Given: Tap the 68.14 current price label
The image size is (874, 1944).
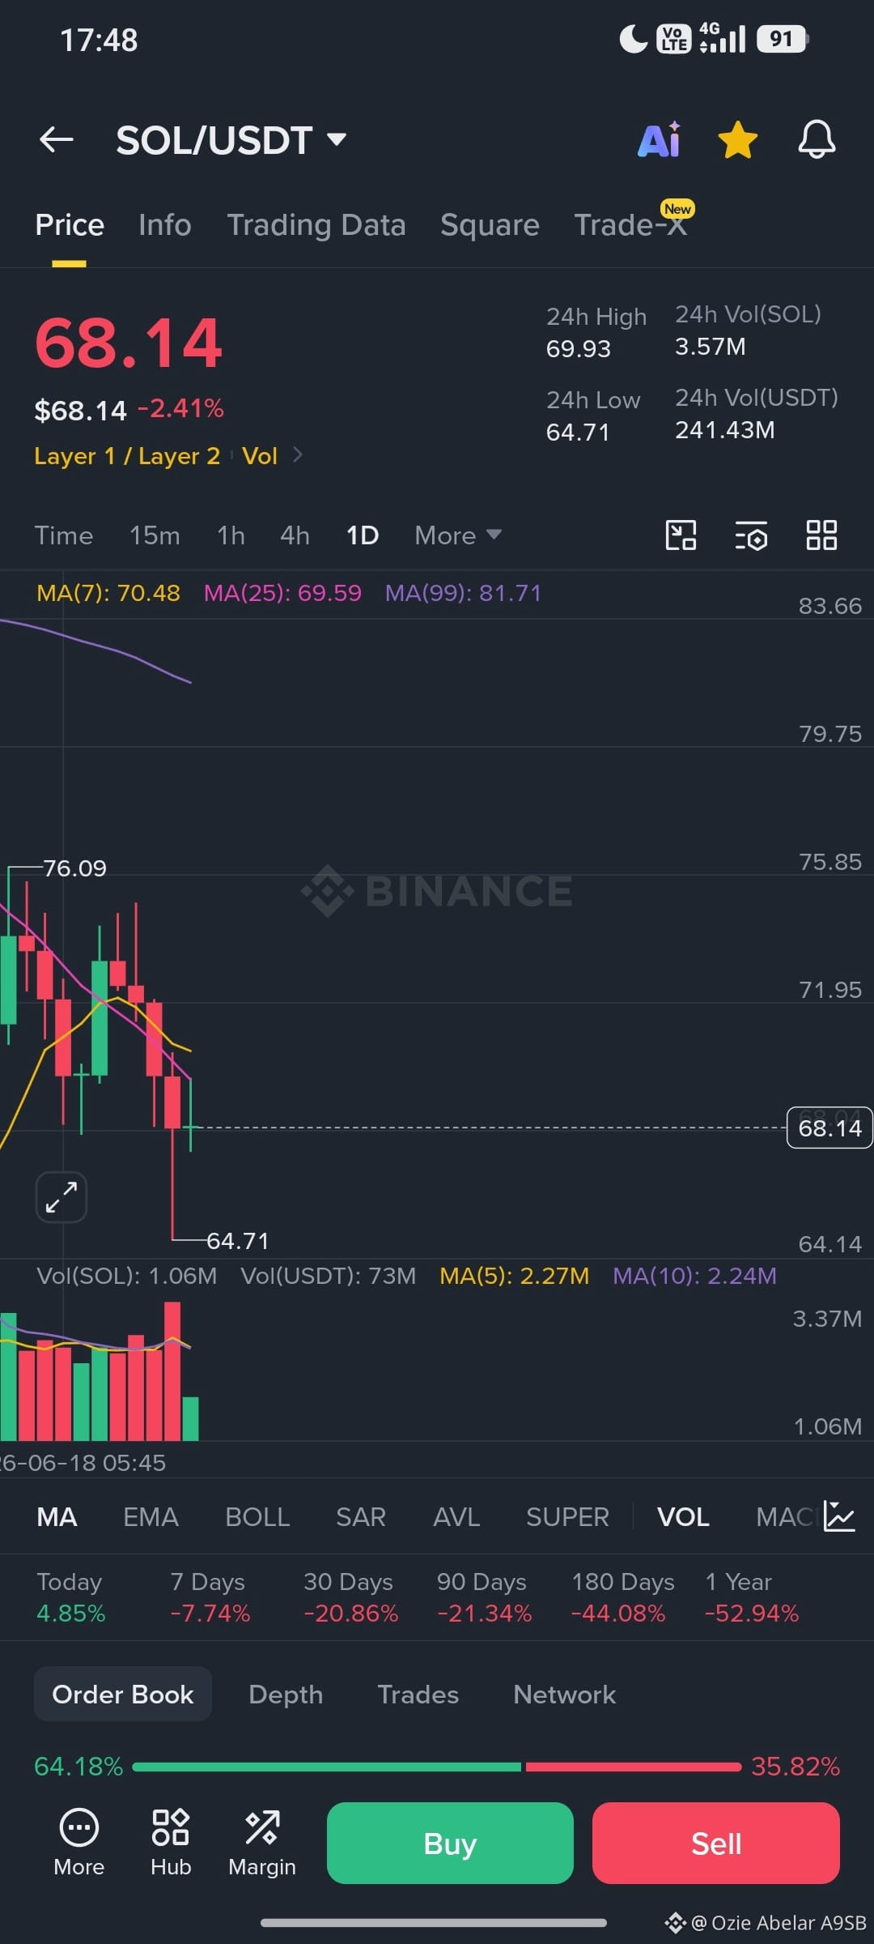Looking at the screenshot, I should (x=829, y=1128).
